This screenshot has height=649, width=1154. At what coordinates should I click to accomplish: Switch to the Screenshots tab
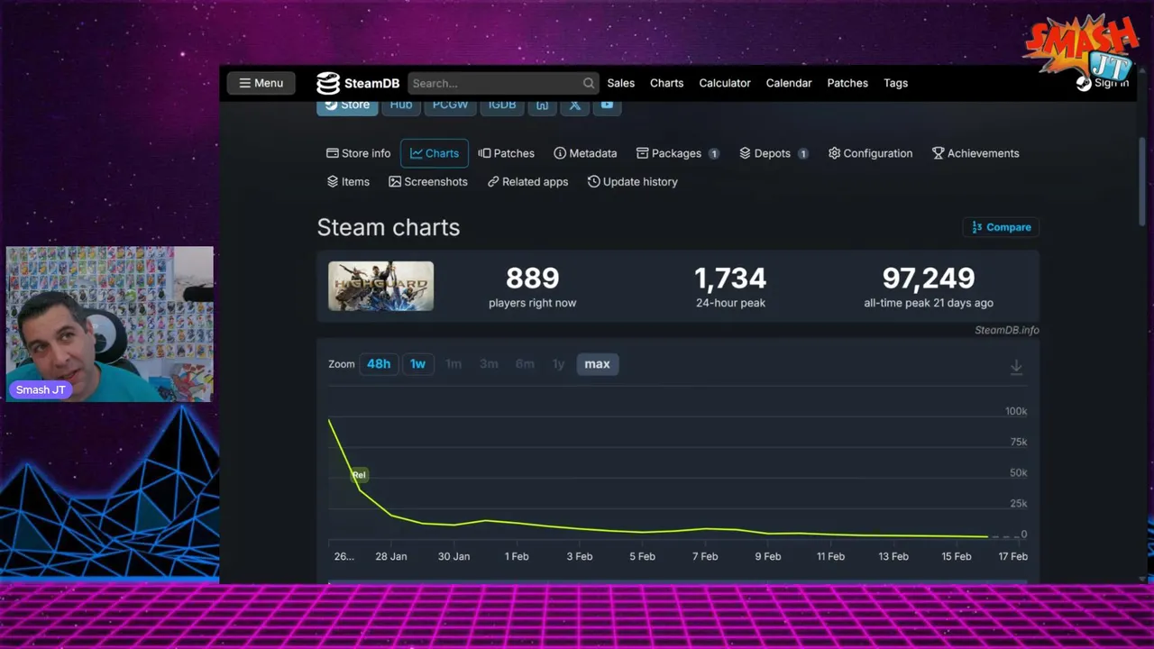pyautogui.click(x=428, y=182)
